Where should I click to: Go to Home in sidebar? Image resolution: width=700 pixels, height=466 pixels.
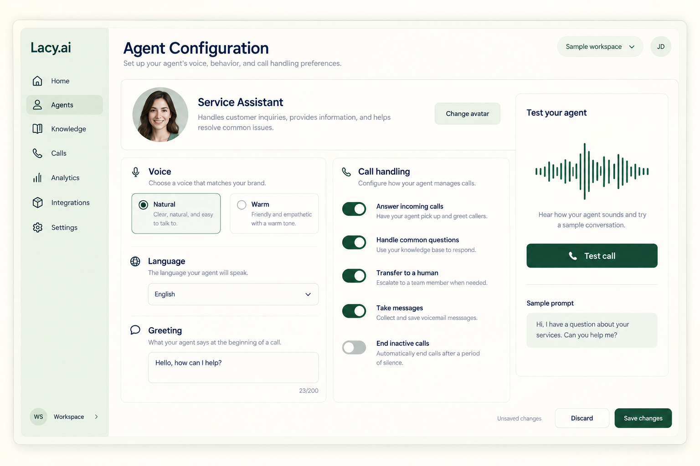coord(65,81)
